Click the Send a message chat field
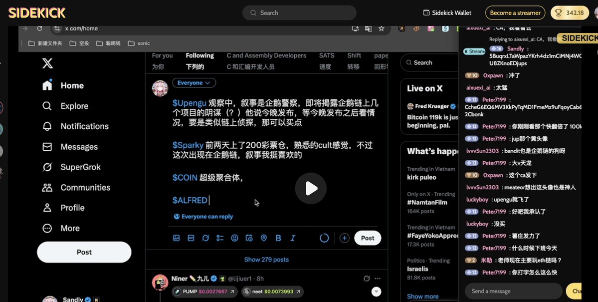The width and height of the screenshot is (598, 302). 513,291
